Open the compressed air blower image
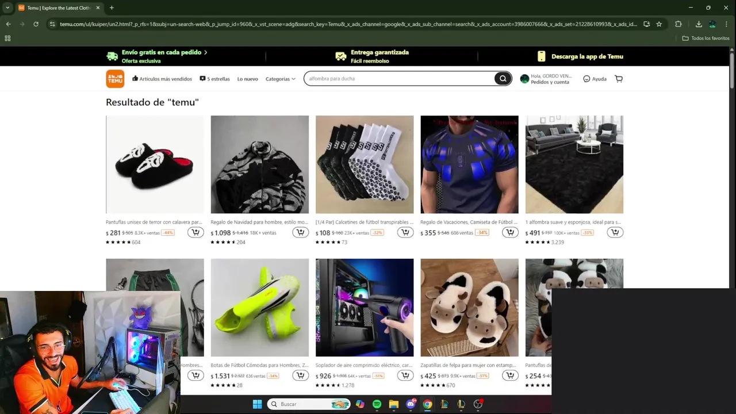Image resolution: width=736 pixels, height=414 pixels. click(x=365, y=308)
